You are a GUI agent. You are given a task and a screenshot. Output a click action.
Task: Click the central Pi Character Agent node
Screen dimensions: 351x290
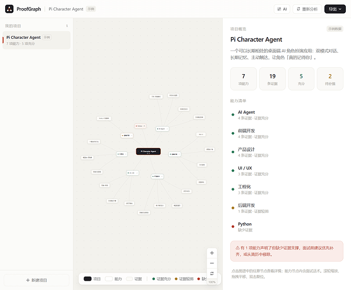[148, 151]
